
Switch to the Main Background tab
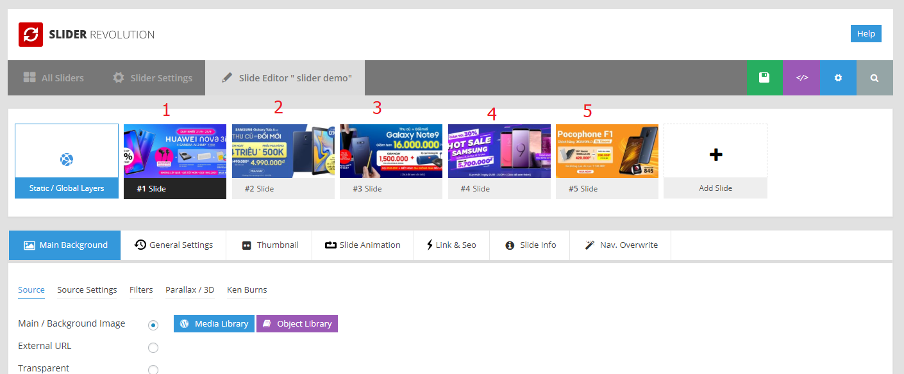coord(65,245)
